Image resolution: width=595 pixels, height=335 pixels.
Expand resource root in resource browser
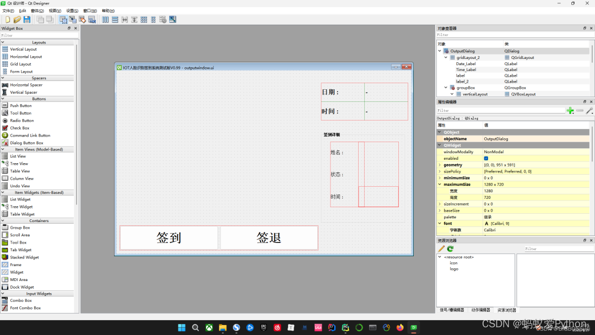(440, 257)
